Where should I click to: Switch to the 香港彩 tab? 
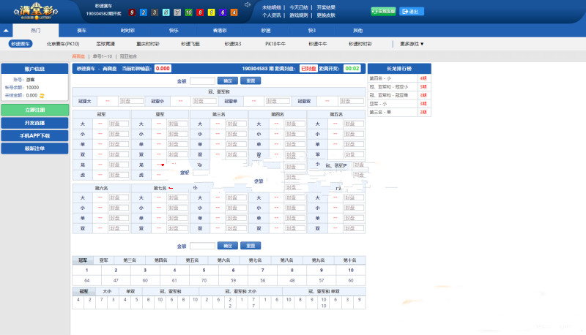(220, 31)
